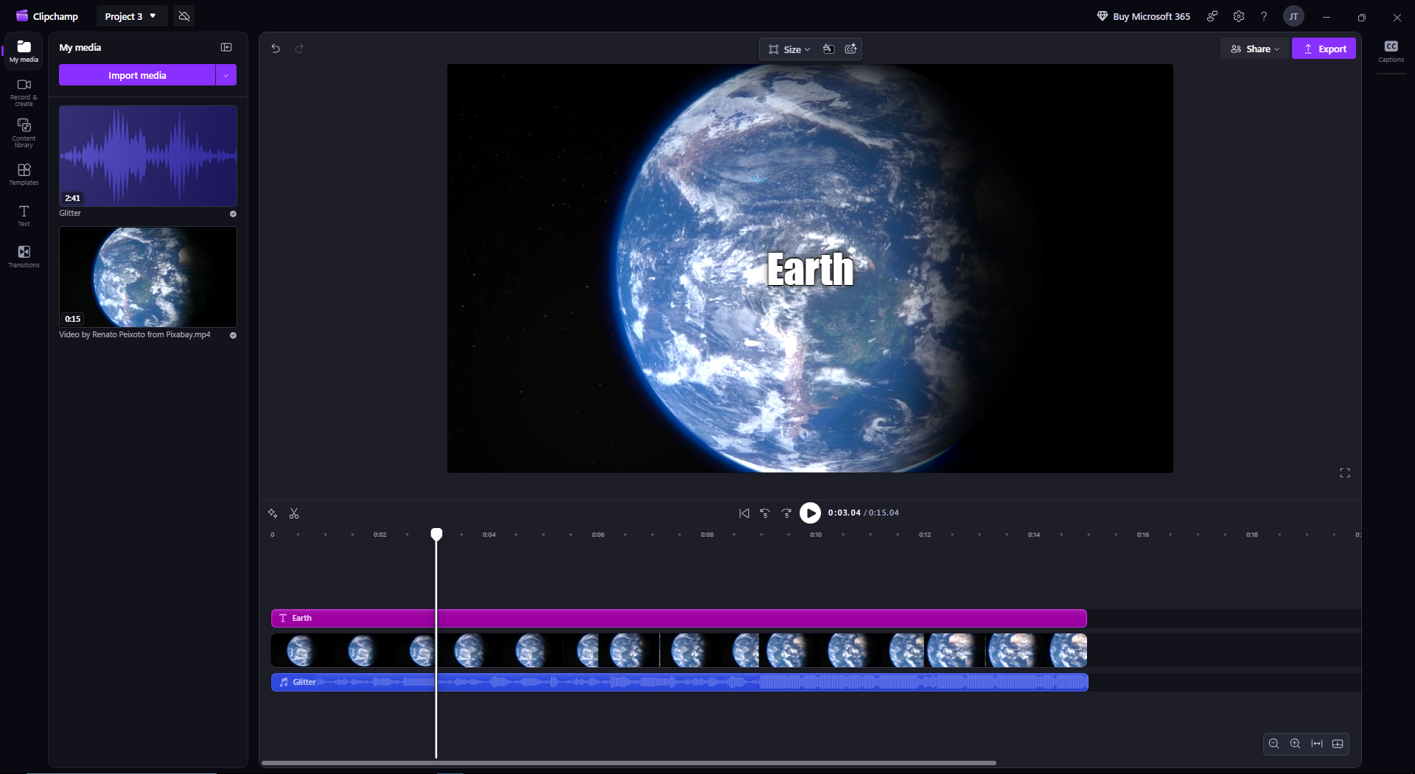Viewport: 1415px width, 774px height.
Task: Zoom out on the timeline
Action: (1273, 744)
